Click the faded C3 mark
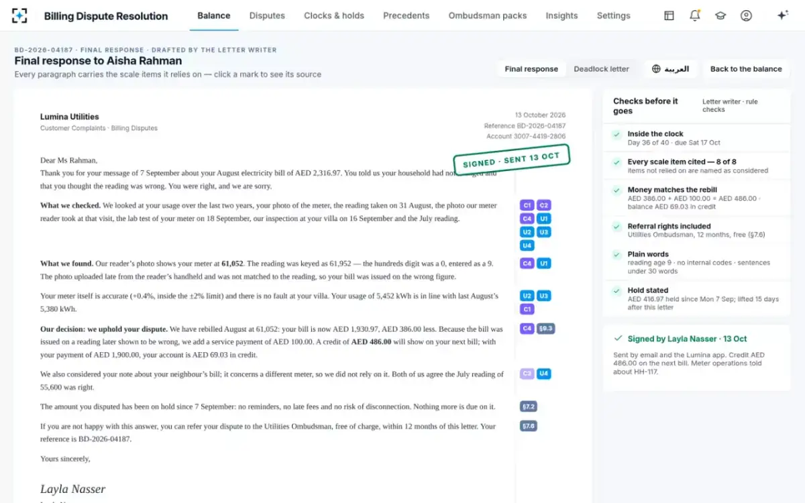Viewport: 805px width, 503px height. [x=527, y=374]
